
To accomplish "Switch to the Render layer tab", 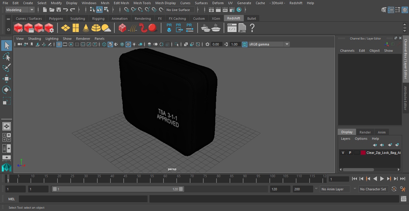I will coord(365,132).
